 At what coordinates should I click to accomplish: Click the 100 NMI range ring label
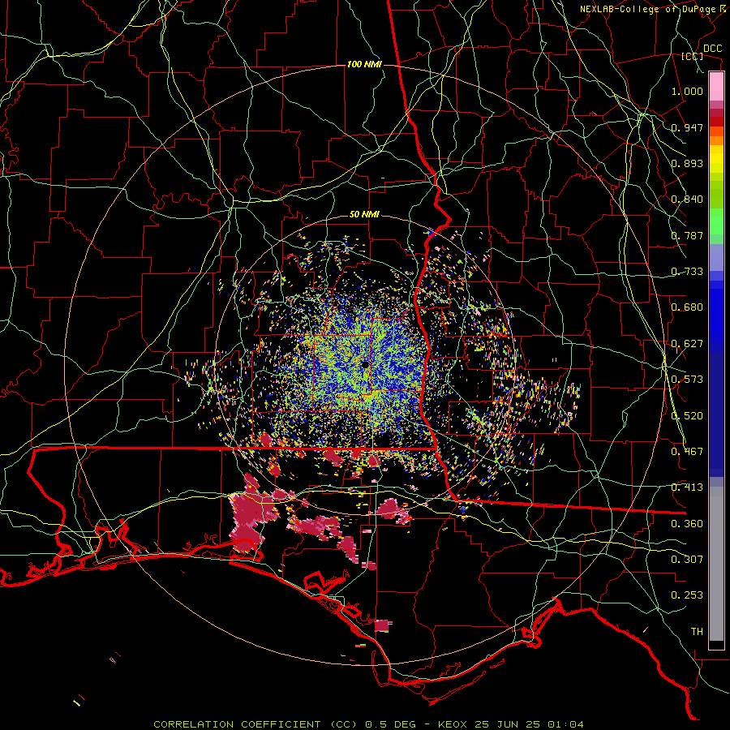click(x=364, y=64)
